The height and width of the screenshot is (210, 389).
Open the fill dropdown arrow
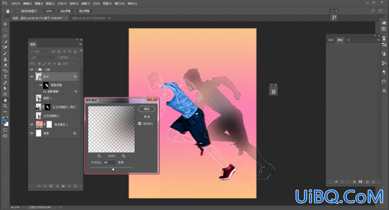click(x=80, y=64)
